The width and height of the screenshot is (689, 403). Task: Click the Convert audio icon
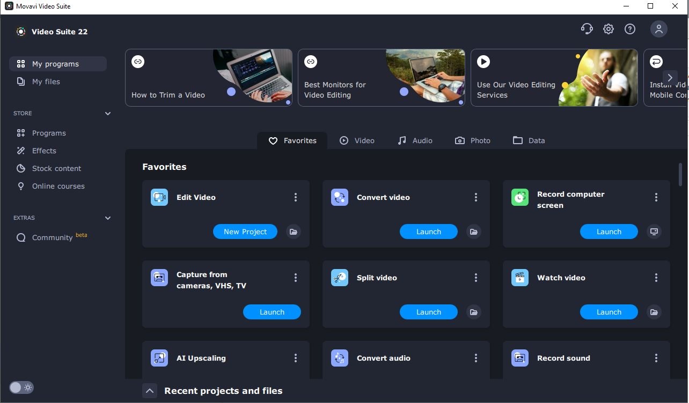(340, 358)
